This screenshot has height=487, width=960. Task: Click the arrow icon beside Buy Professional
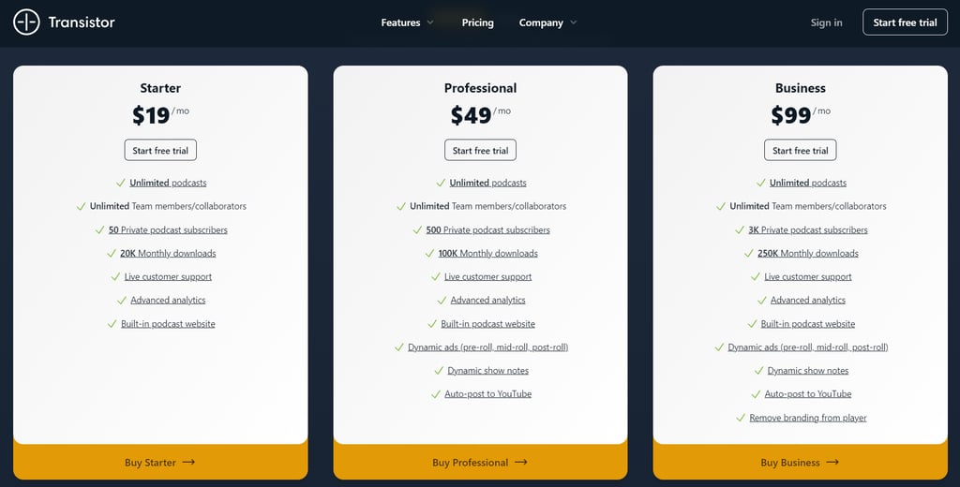(x=521, y=462)
